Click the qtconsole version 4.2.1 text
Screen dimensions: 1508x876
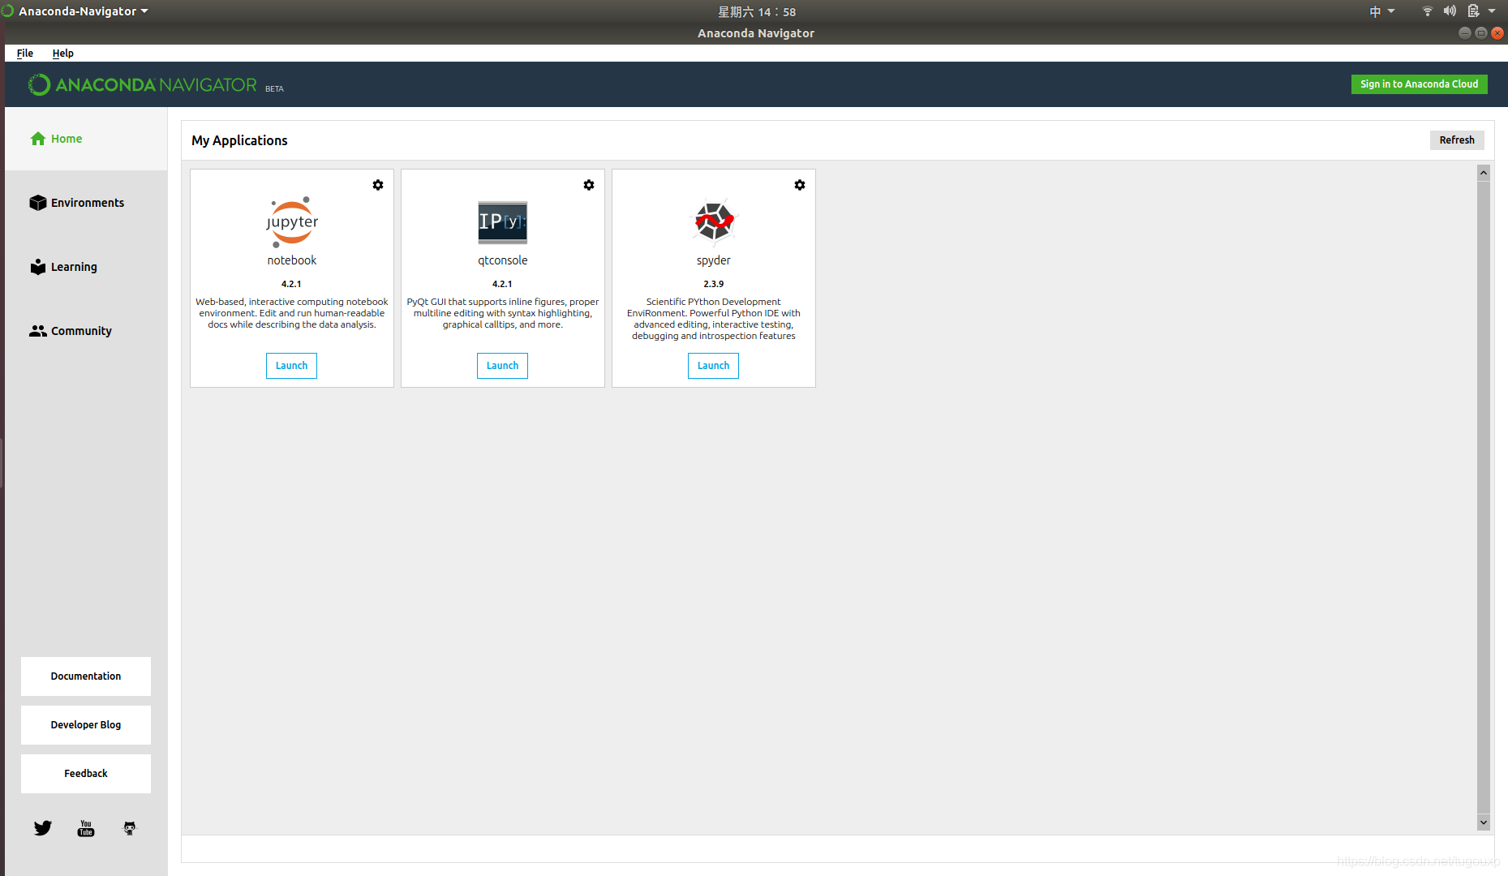pyautogui.click(x=502, y=284)
